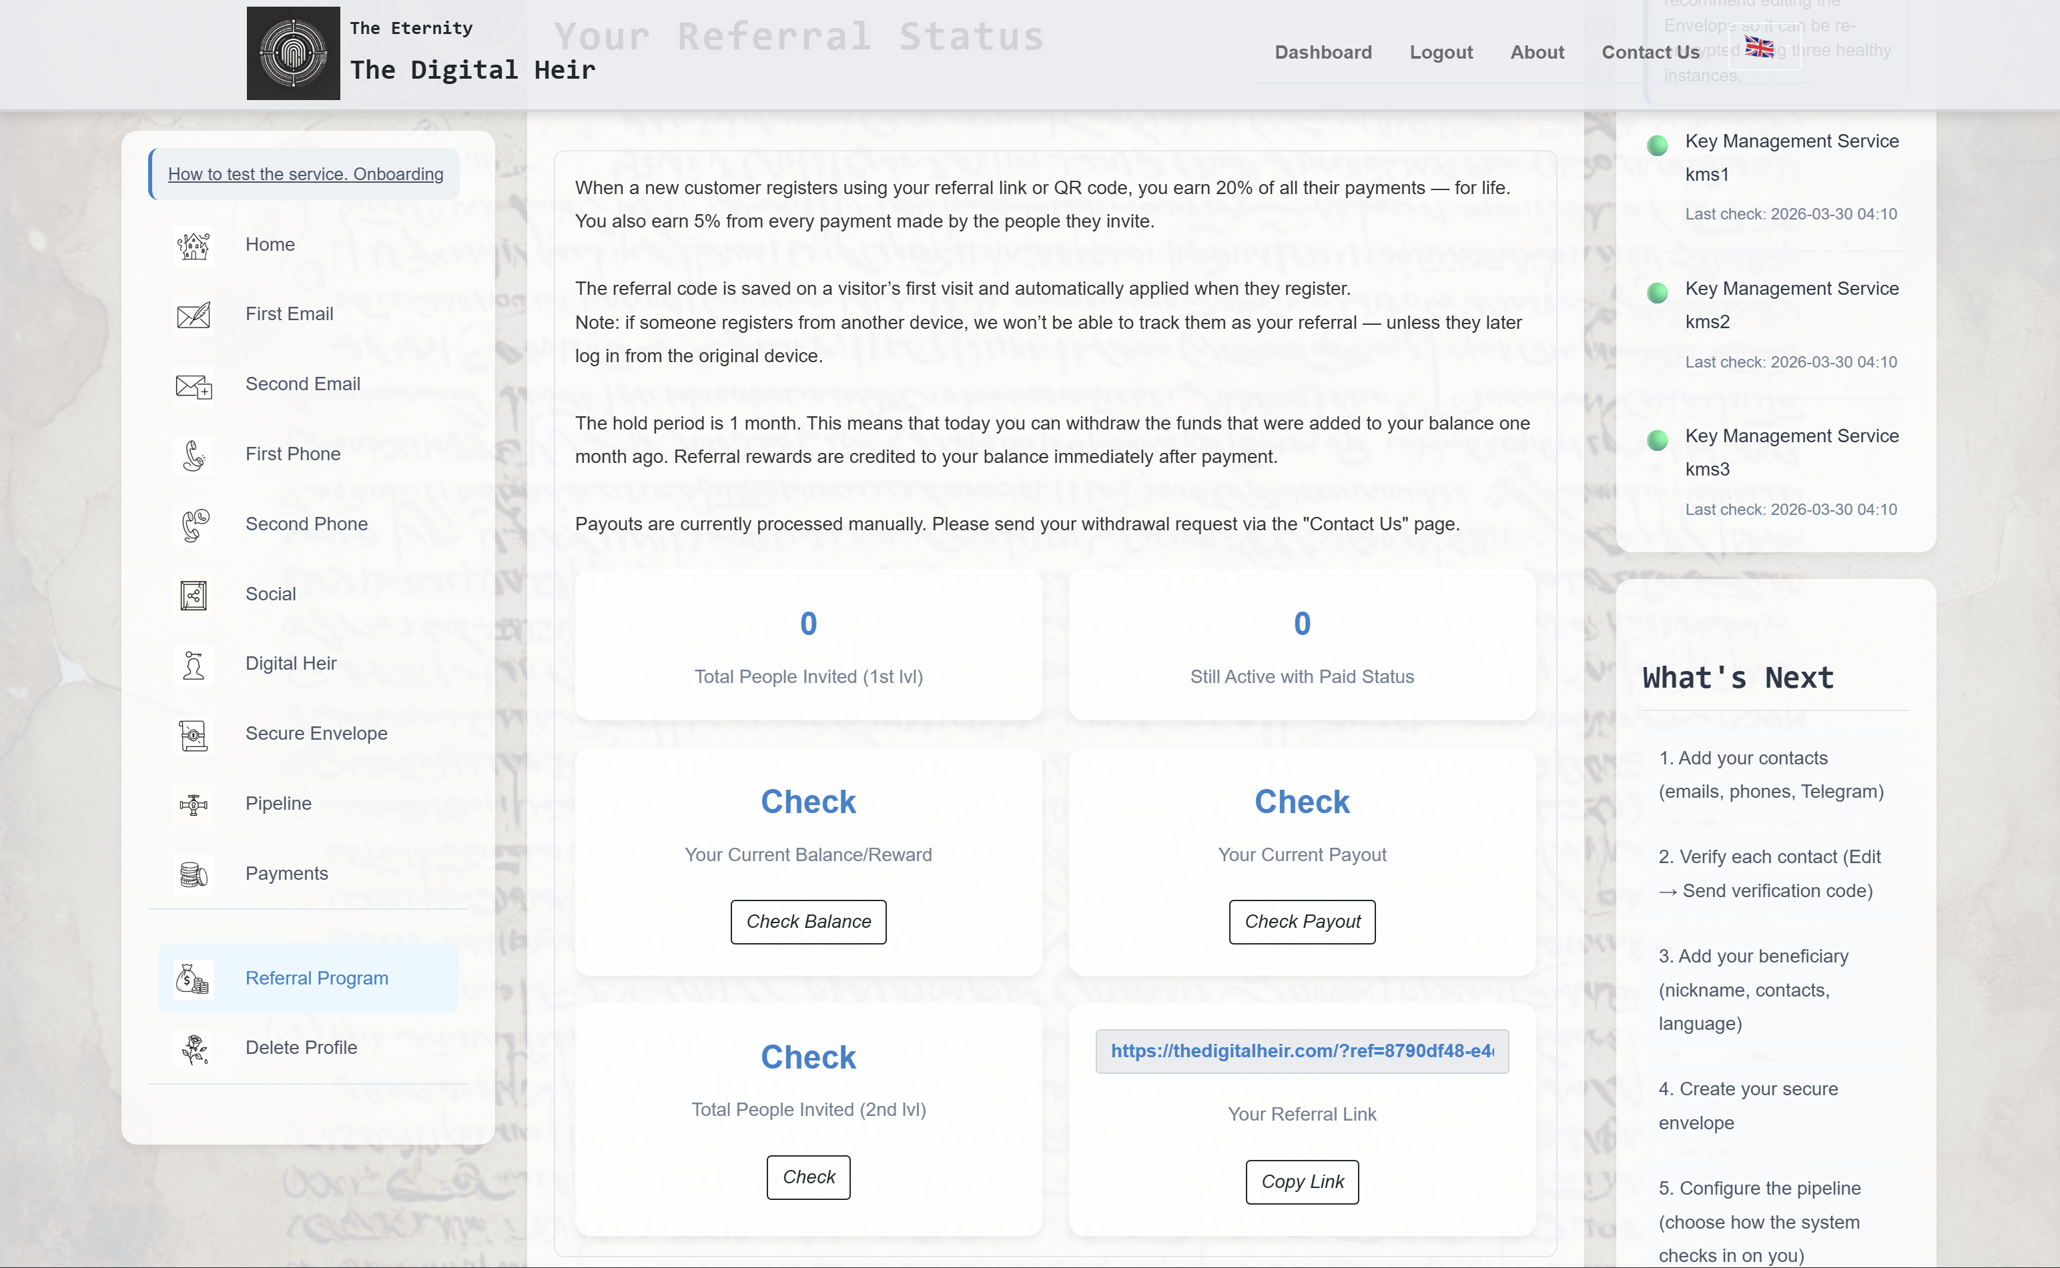Click the Your Referral Link label
Screen dimensions: 2060x1268
[x=1302, y=1115]
